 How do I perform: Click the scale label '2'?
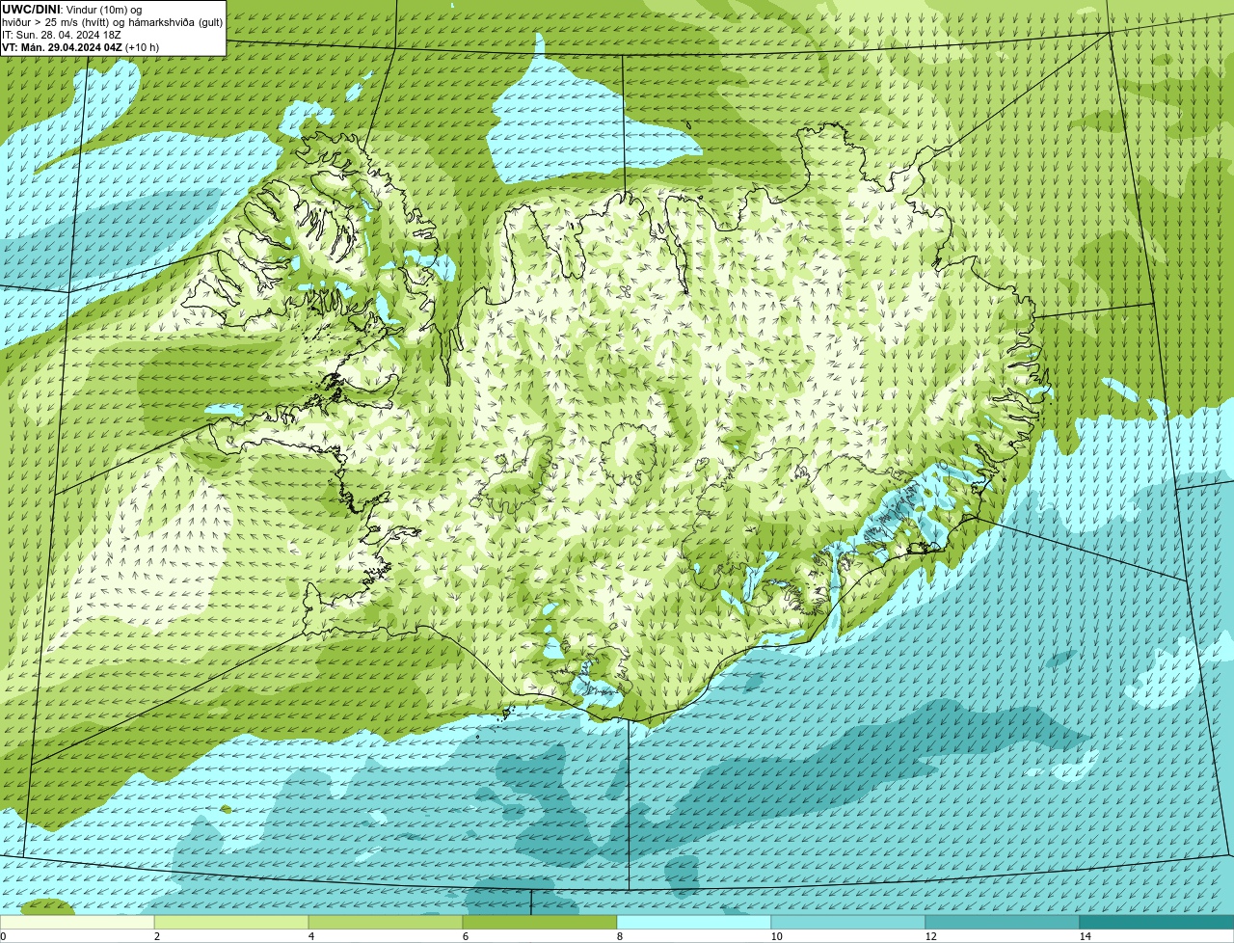(156, 936)
